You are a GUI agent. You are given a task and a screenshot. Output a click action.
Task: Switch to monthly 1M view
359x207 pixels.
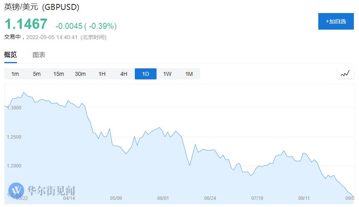189,74
